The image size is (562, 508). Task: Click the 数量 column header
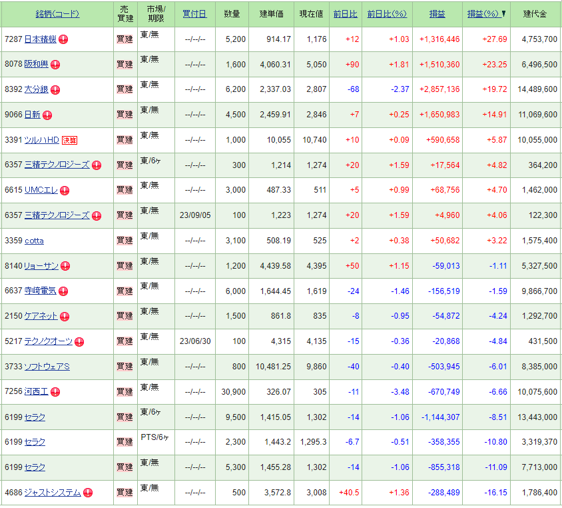click(x=232, y=14)
